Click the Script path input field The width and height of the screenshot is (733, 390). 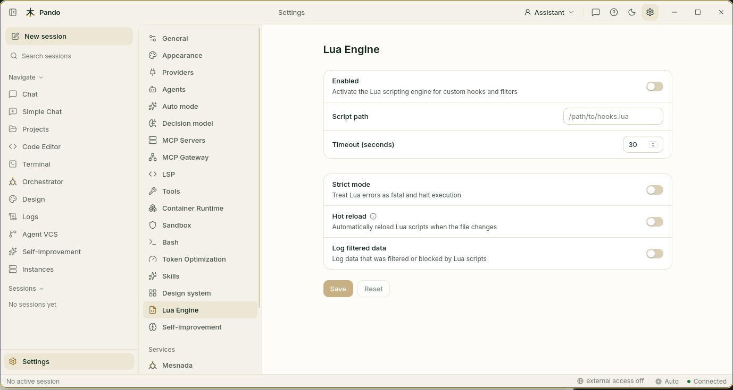click(x=613, y=116)
